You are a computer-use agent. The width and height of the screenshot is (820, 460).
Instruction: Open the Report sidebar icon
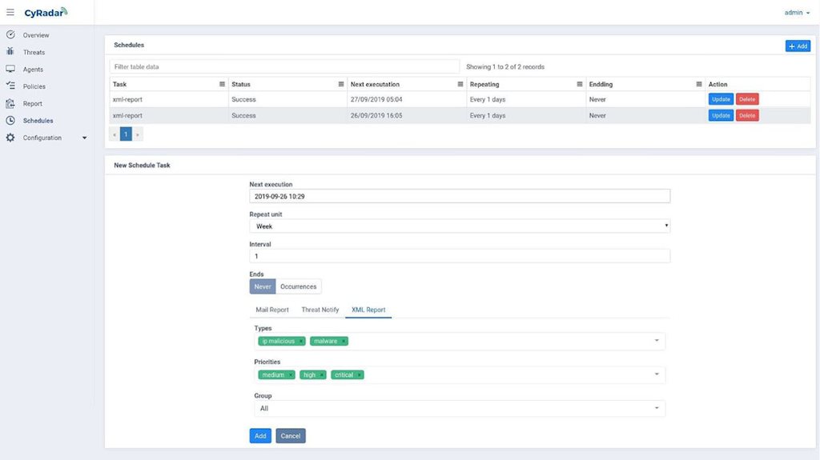pyautogui.click(x=10, y=103)
